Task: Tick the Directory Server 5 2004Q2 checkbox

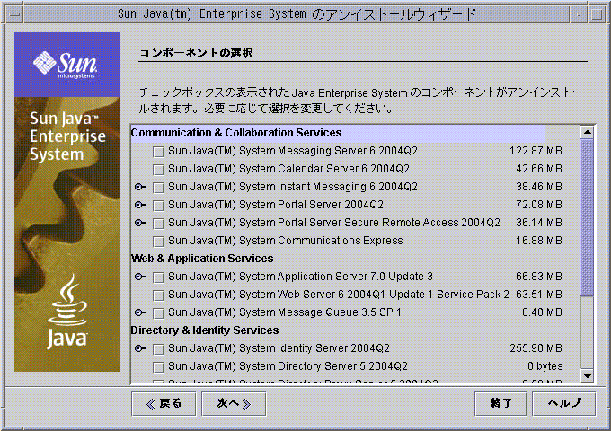Action: coord(158,367)
